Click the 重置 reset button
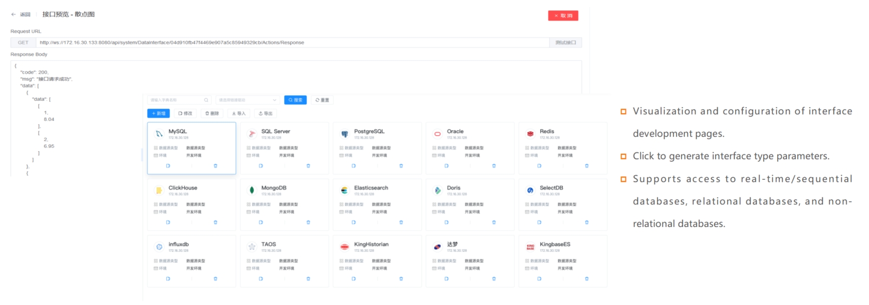 (322, 100)
